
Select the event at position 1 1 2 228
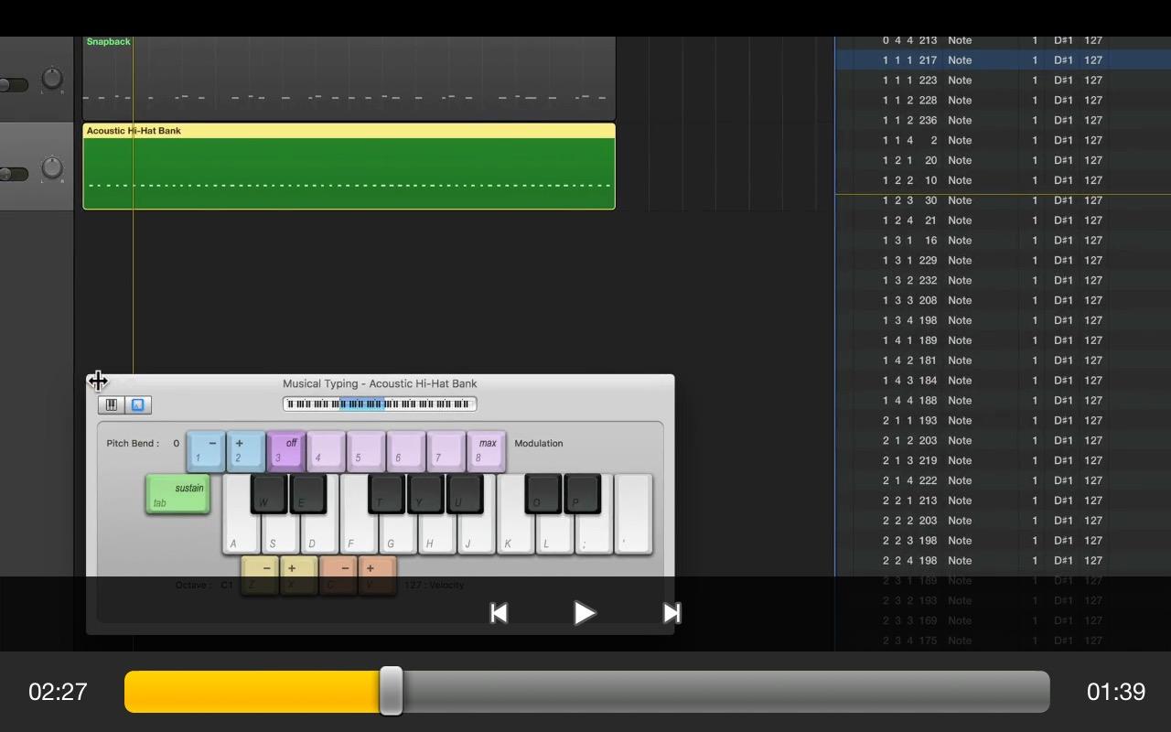pos(1003,101)
